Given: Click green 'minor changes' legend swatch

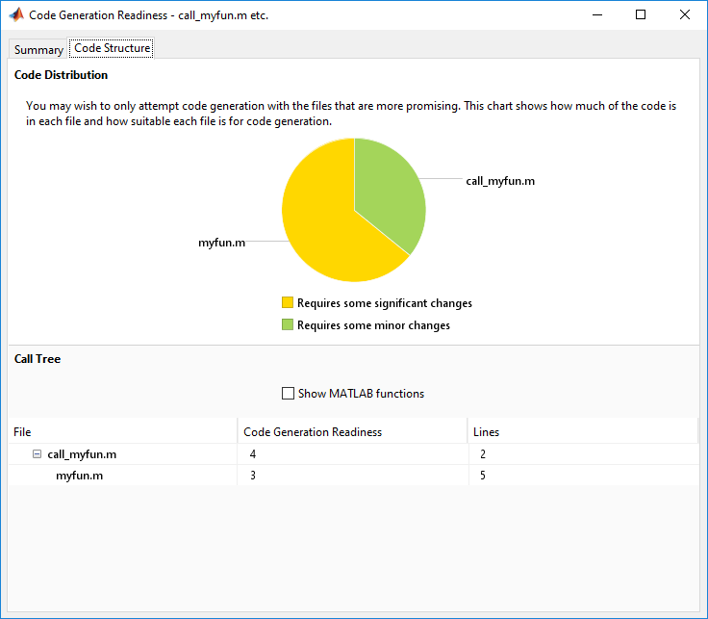Looking at the screenshot, I should coord(288,324).
